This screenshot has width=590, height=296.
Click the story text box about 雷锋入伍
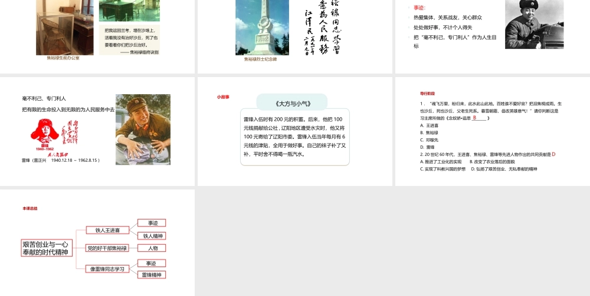click(x=295, y=137)
